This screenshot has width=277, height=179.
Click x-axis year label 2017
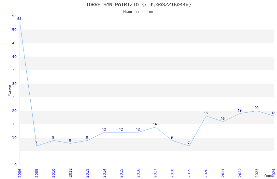[x=155, y=173]
